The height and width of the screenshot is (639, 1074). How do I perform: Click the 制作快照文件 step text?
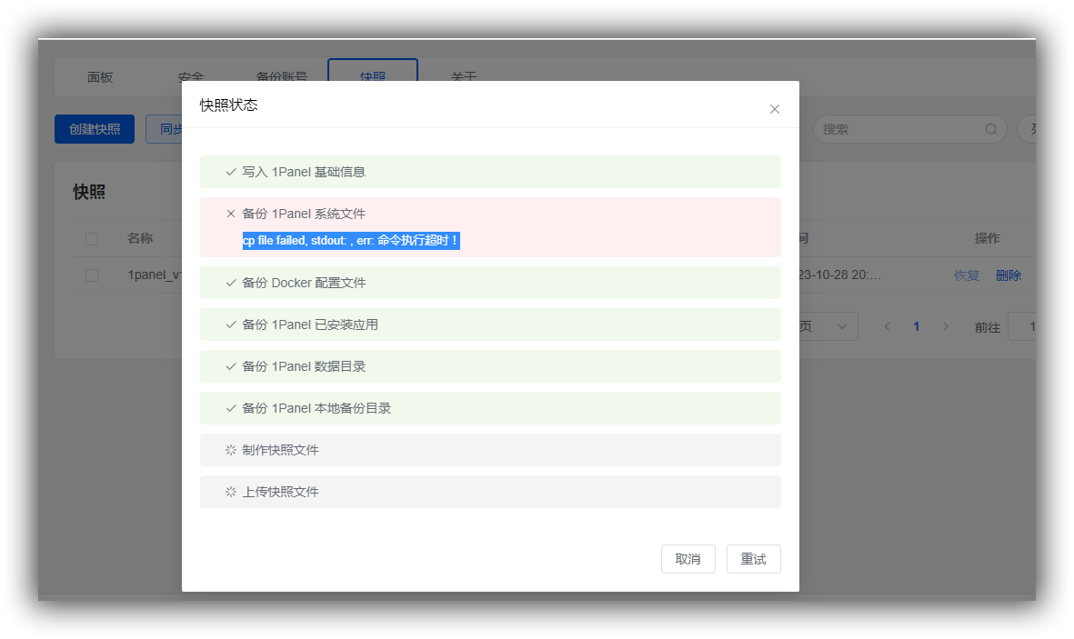point(280,450)
